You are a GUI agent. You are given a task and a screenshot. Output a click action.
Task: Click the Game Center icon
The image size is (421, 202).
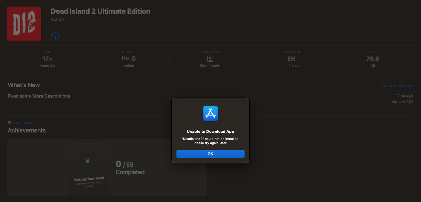pos(9,123)
